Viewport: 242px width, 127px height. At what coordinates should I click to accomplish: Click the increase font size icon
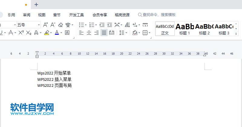pyautogui.click(x=45, y=25)
